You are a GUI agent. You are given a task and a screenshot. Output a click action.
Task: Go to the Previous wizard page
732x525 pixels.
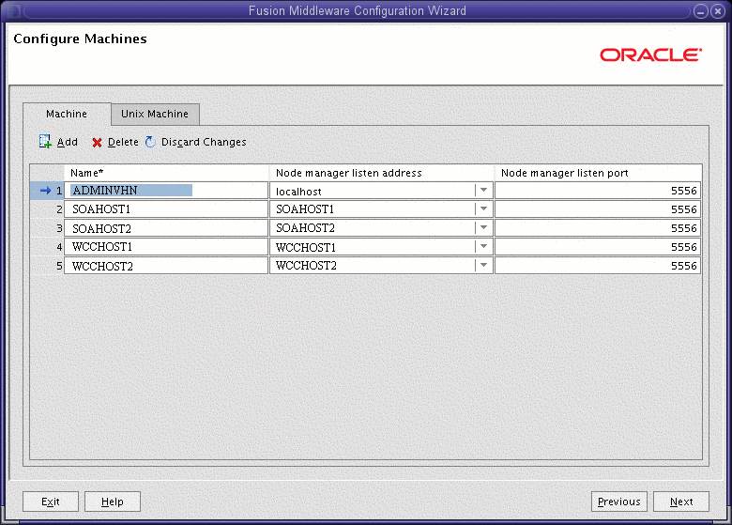point(619,502)
